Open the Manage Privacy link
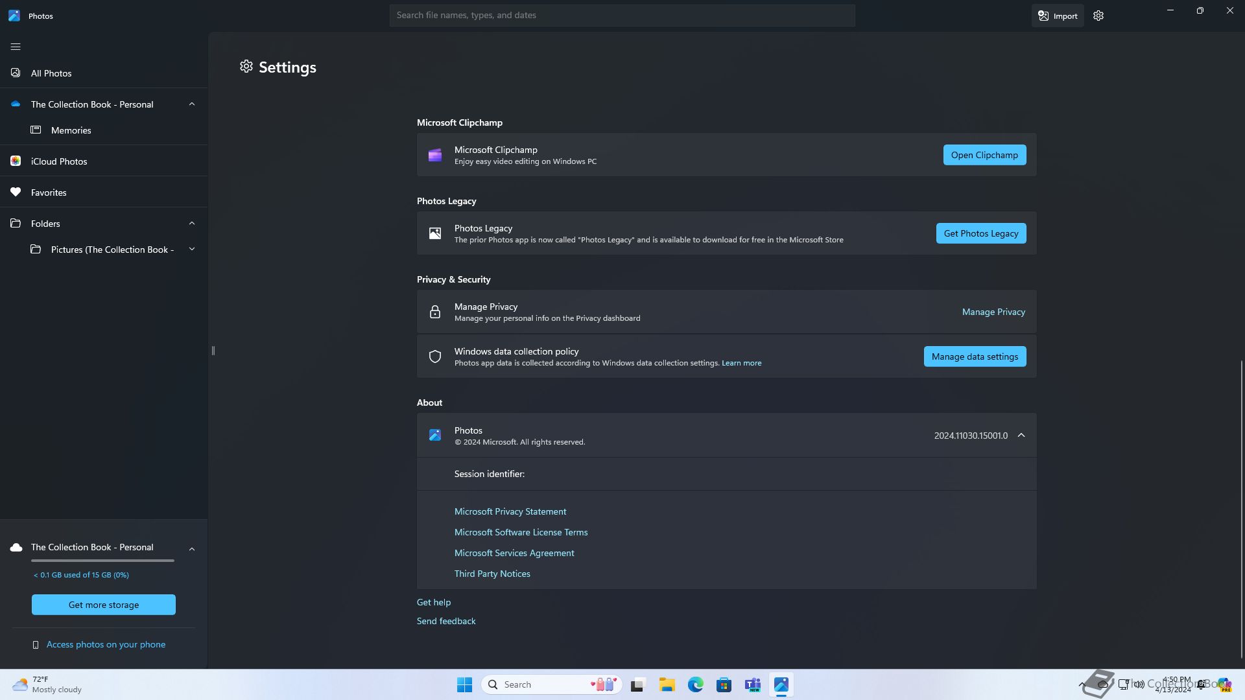 [993, 312]
